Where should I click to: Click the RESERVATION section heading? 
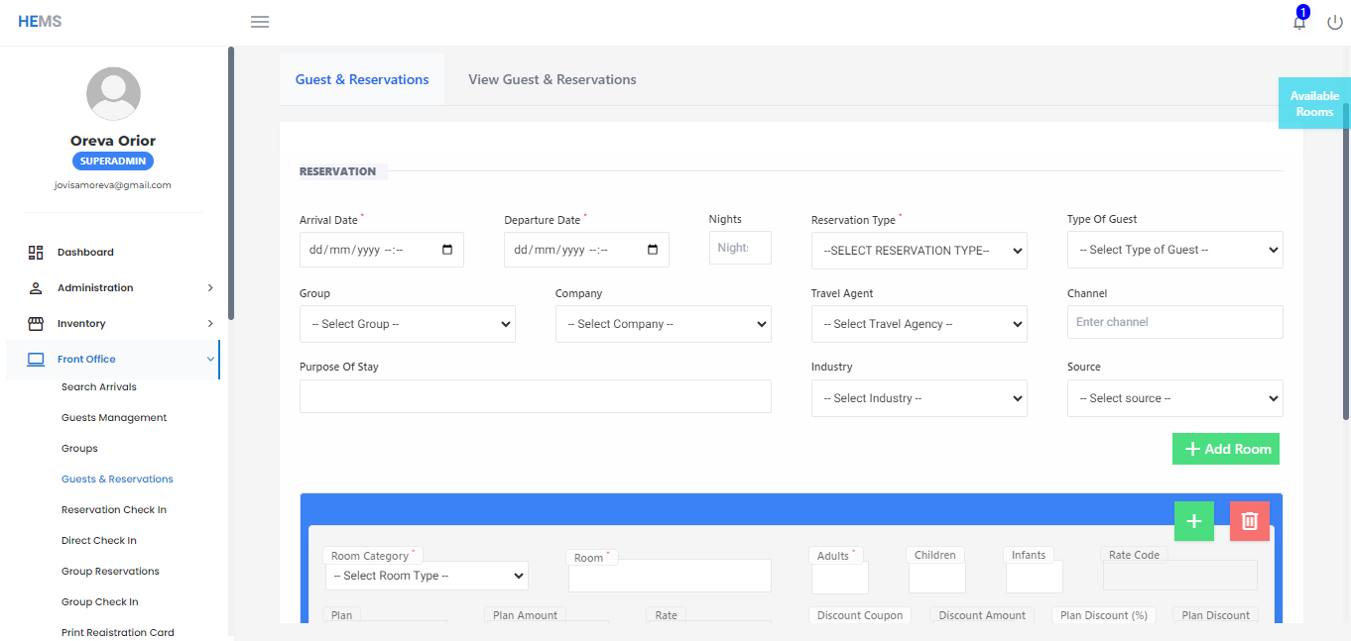pyautogui.click(x=337, y=171)
